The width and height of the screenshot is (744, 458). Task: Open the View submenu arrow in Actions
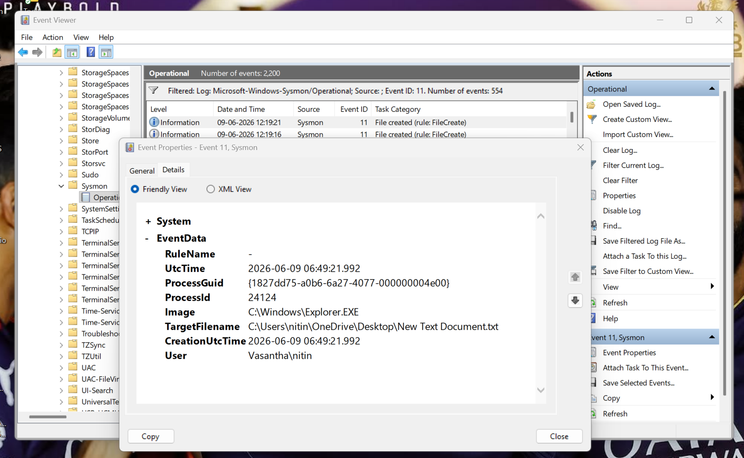pos(712,287)
